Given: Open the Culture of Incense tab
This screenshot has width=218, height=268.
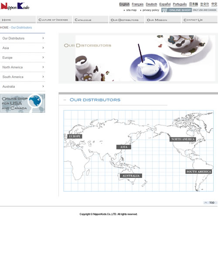Looking at the screenshot, I should (54, 20).
